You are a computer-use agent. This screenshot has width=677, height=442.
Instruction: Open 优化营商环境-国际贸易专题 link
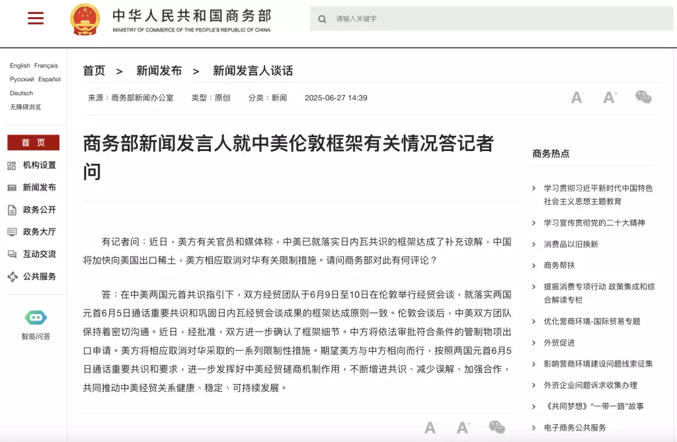592,321
